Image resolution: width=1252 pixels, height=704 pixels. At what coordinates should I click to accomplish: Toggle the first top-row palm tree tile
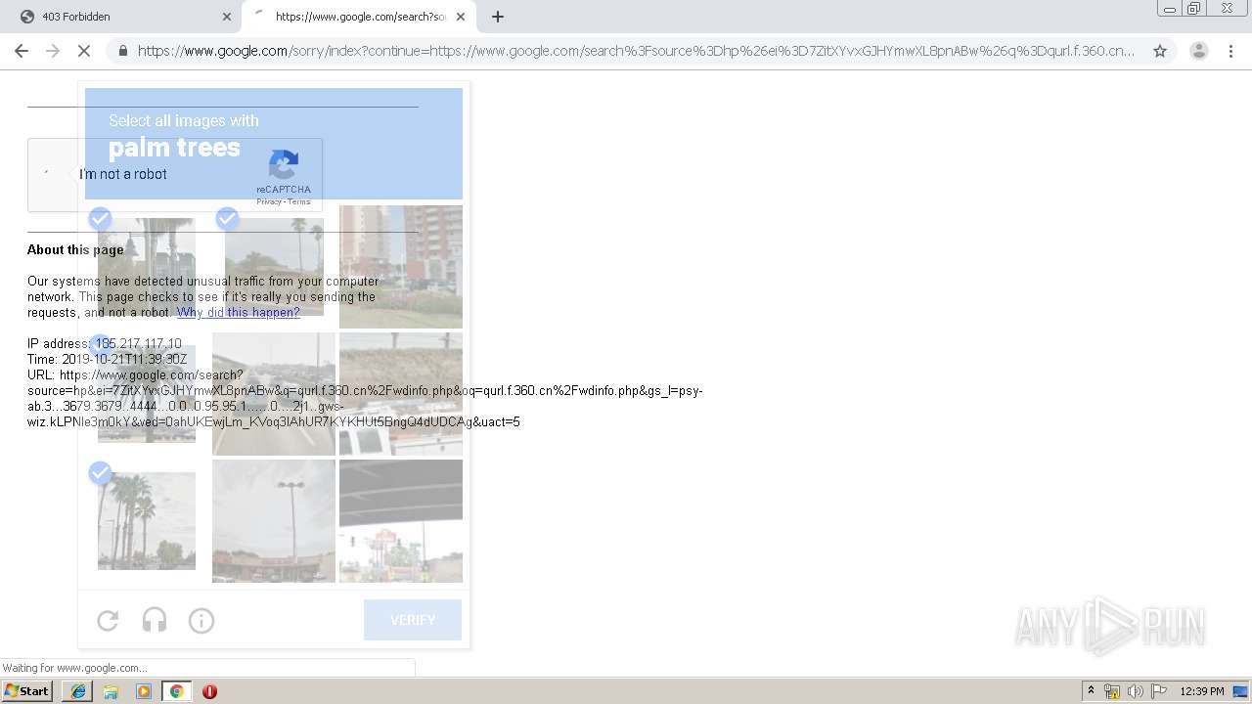[147, 267]
